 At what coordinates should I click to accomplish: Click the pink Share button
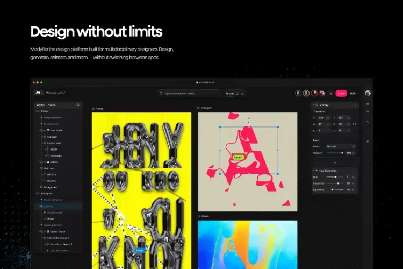(x=341, y=93)
